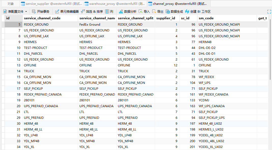Screen dimensions: 272x150
Task: Launch the 数据分析 data analysis icon
Action: tap(121, 12)
